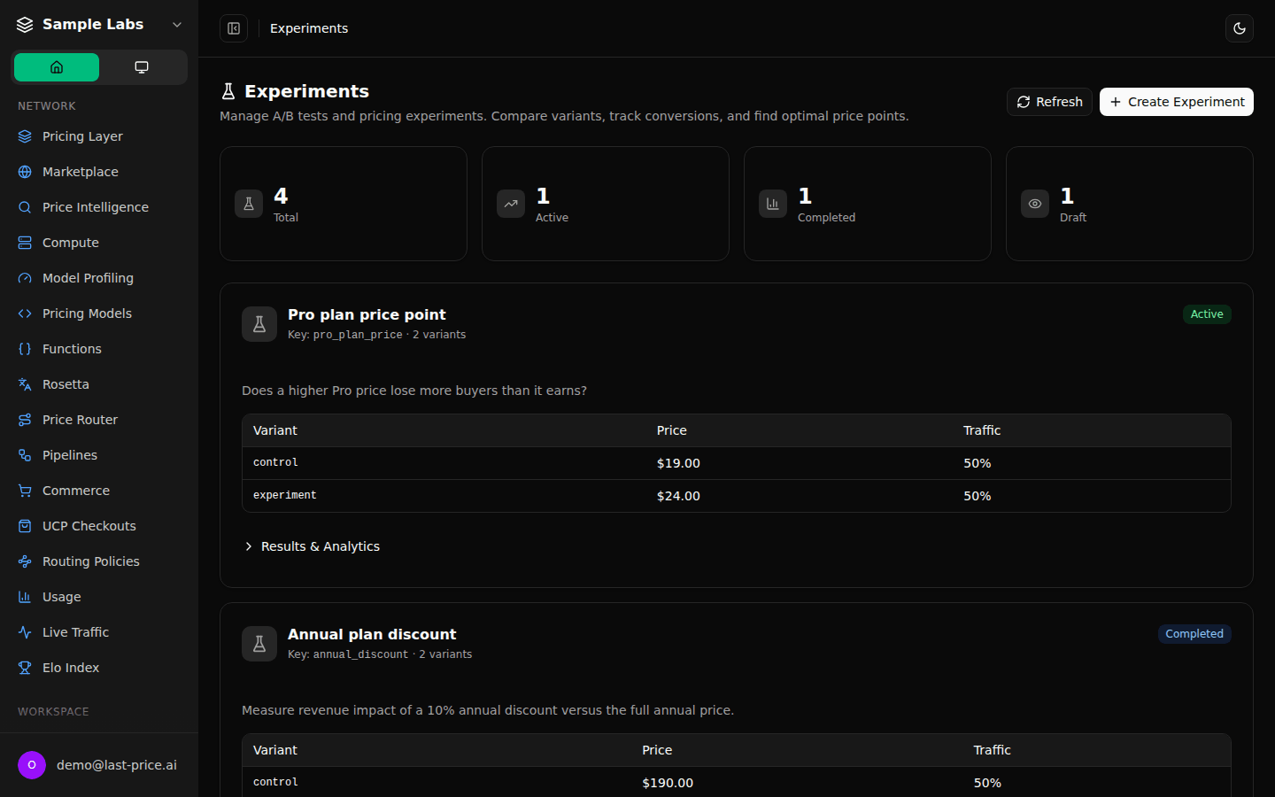Click the Pricing Layer stack icon

click(25, 136)
